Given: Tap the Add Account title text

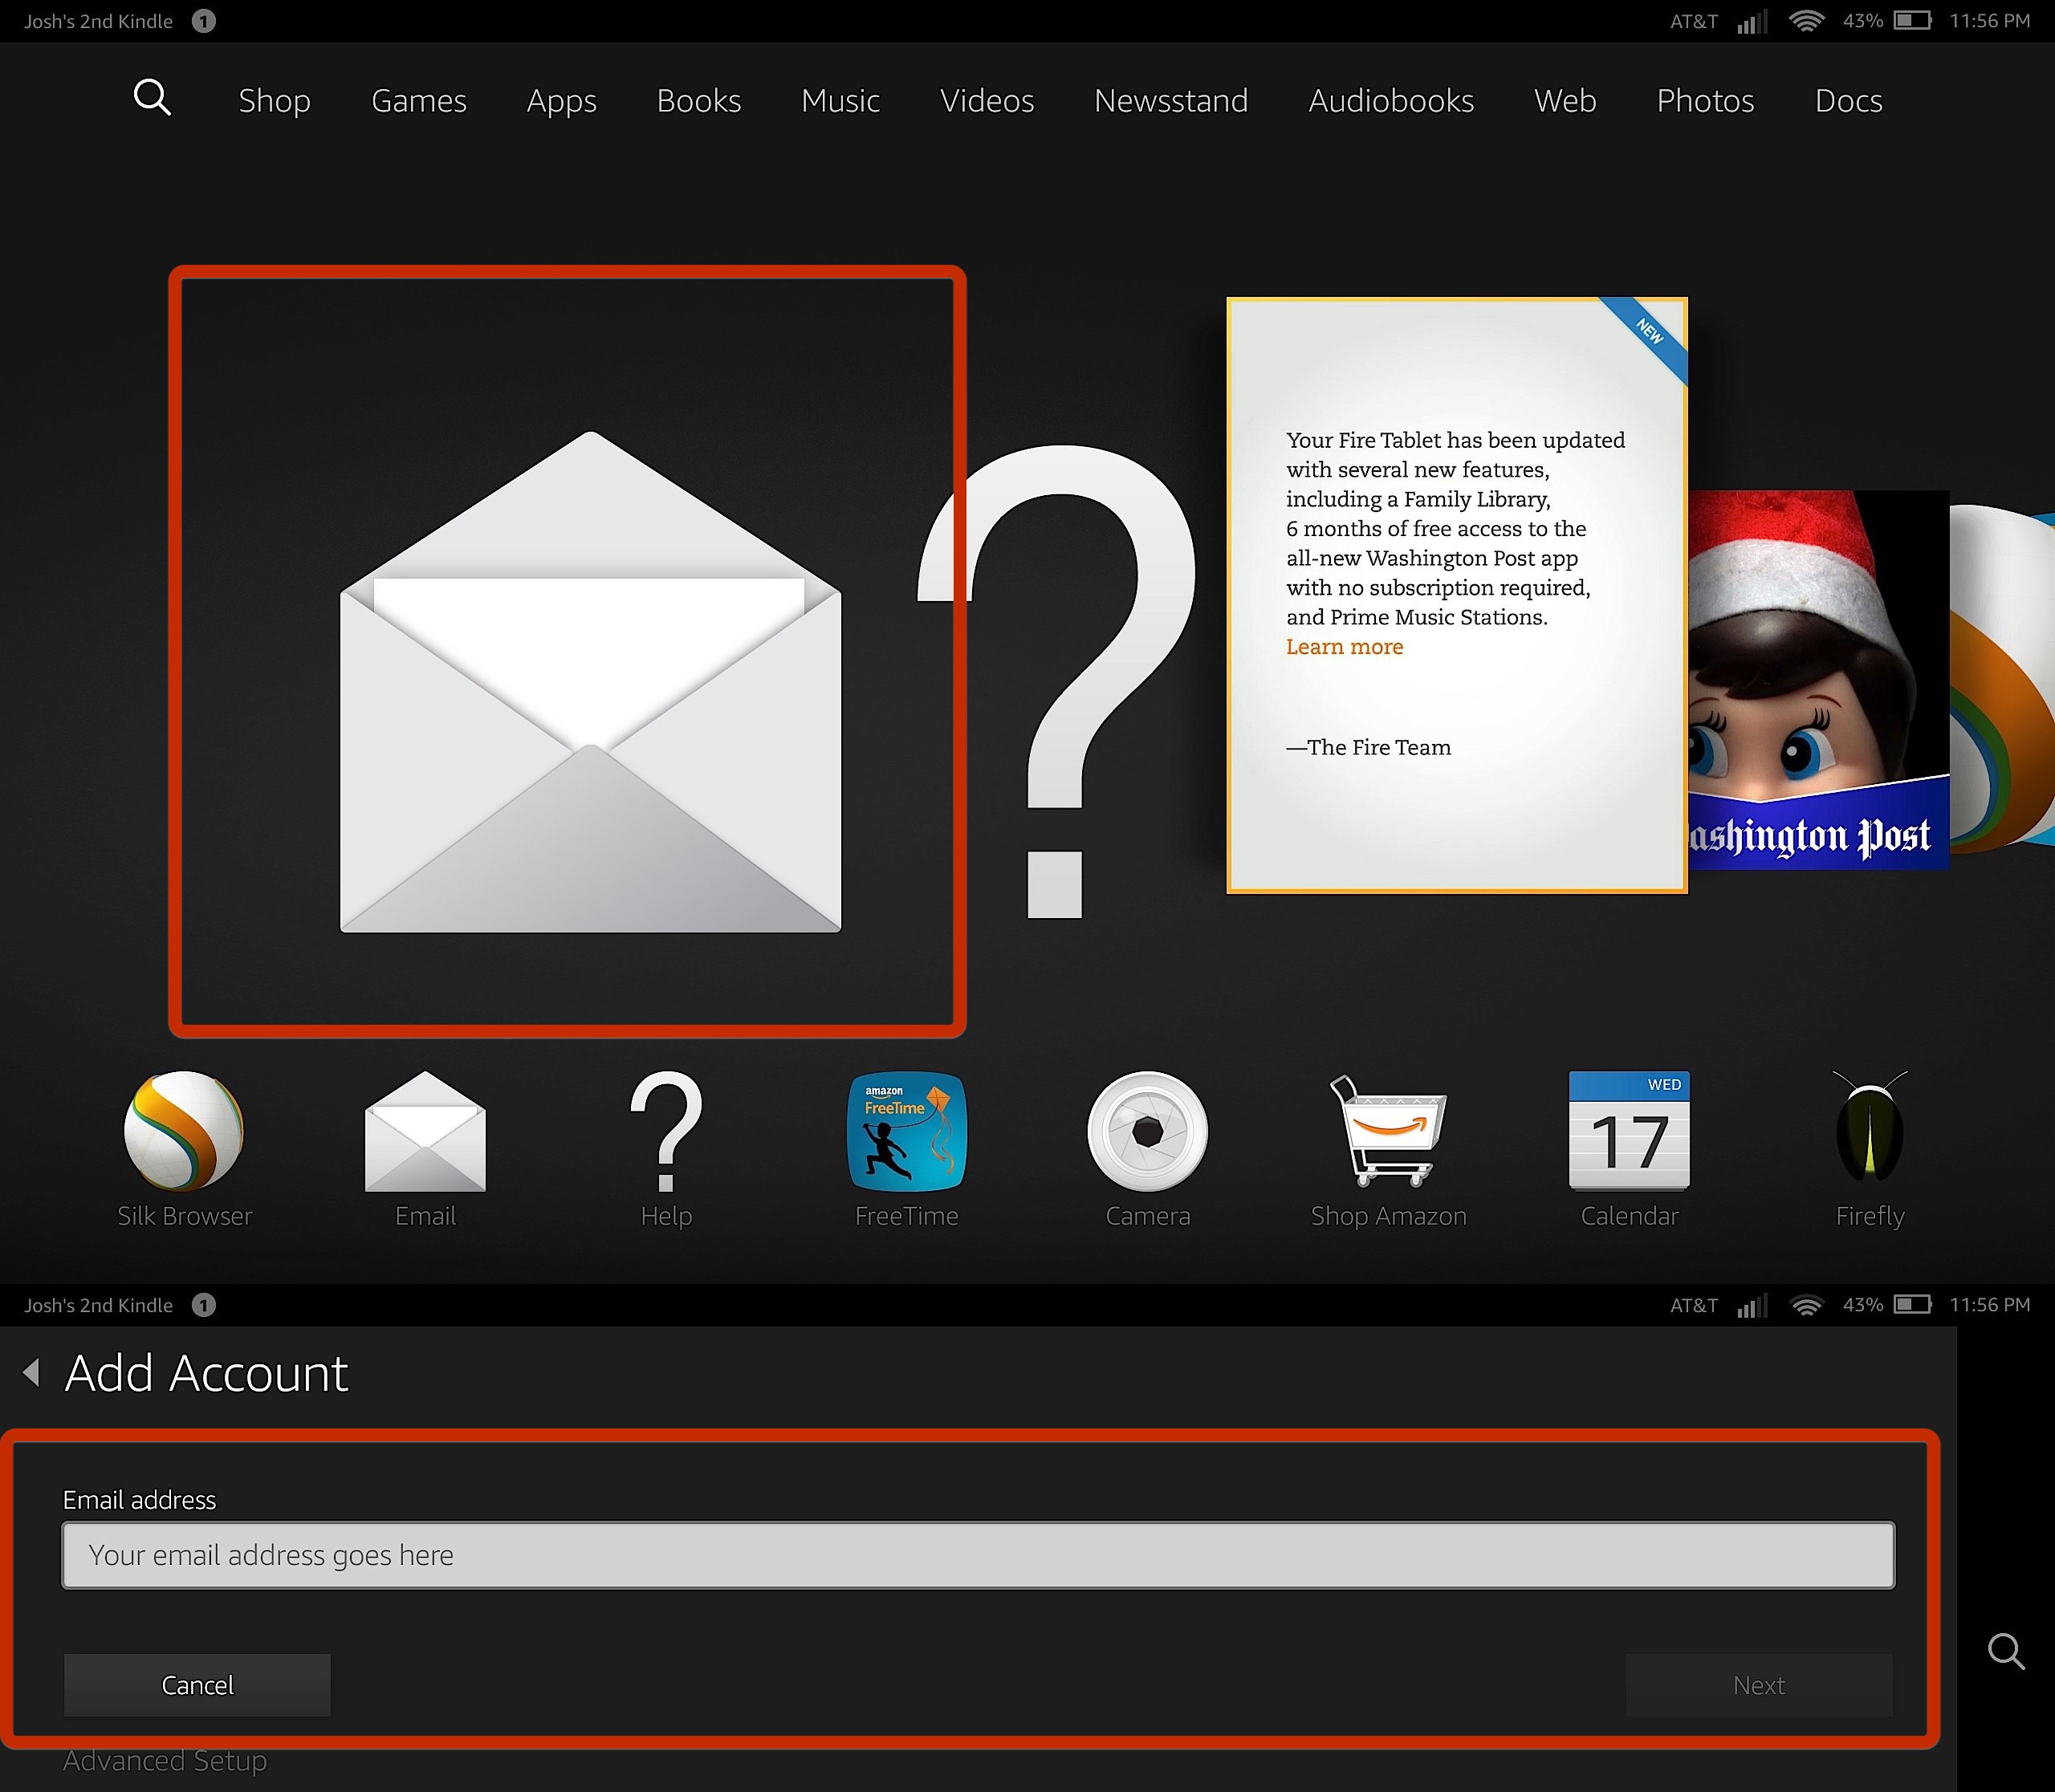Looking at the screenshot, I should 206,1373.
